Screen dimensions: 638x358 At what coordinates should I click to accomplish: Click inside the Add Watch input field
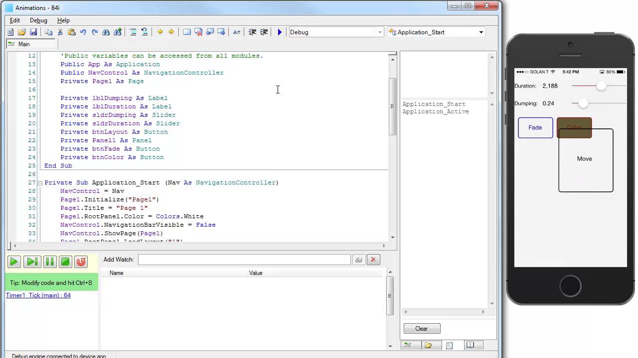pyautogui.click(x=244, y=260)
